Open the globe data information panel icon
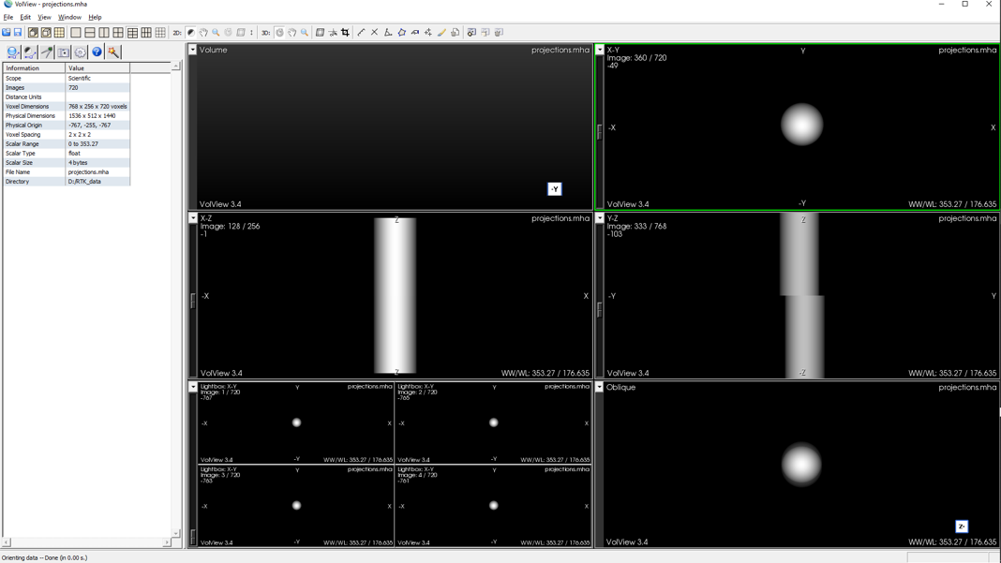 [13, 52]
